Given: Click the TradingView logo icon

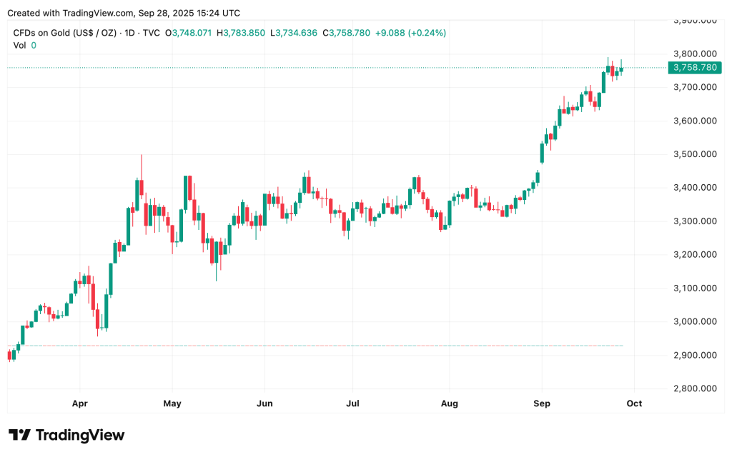Looking at the screenshot, I should point(19,435).
